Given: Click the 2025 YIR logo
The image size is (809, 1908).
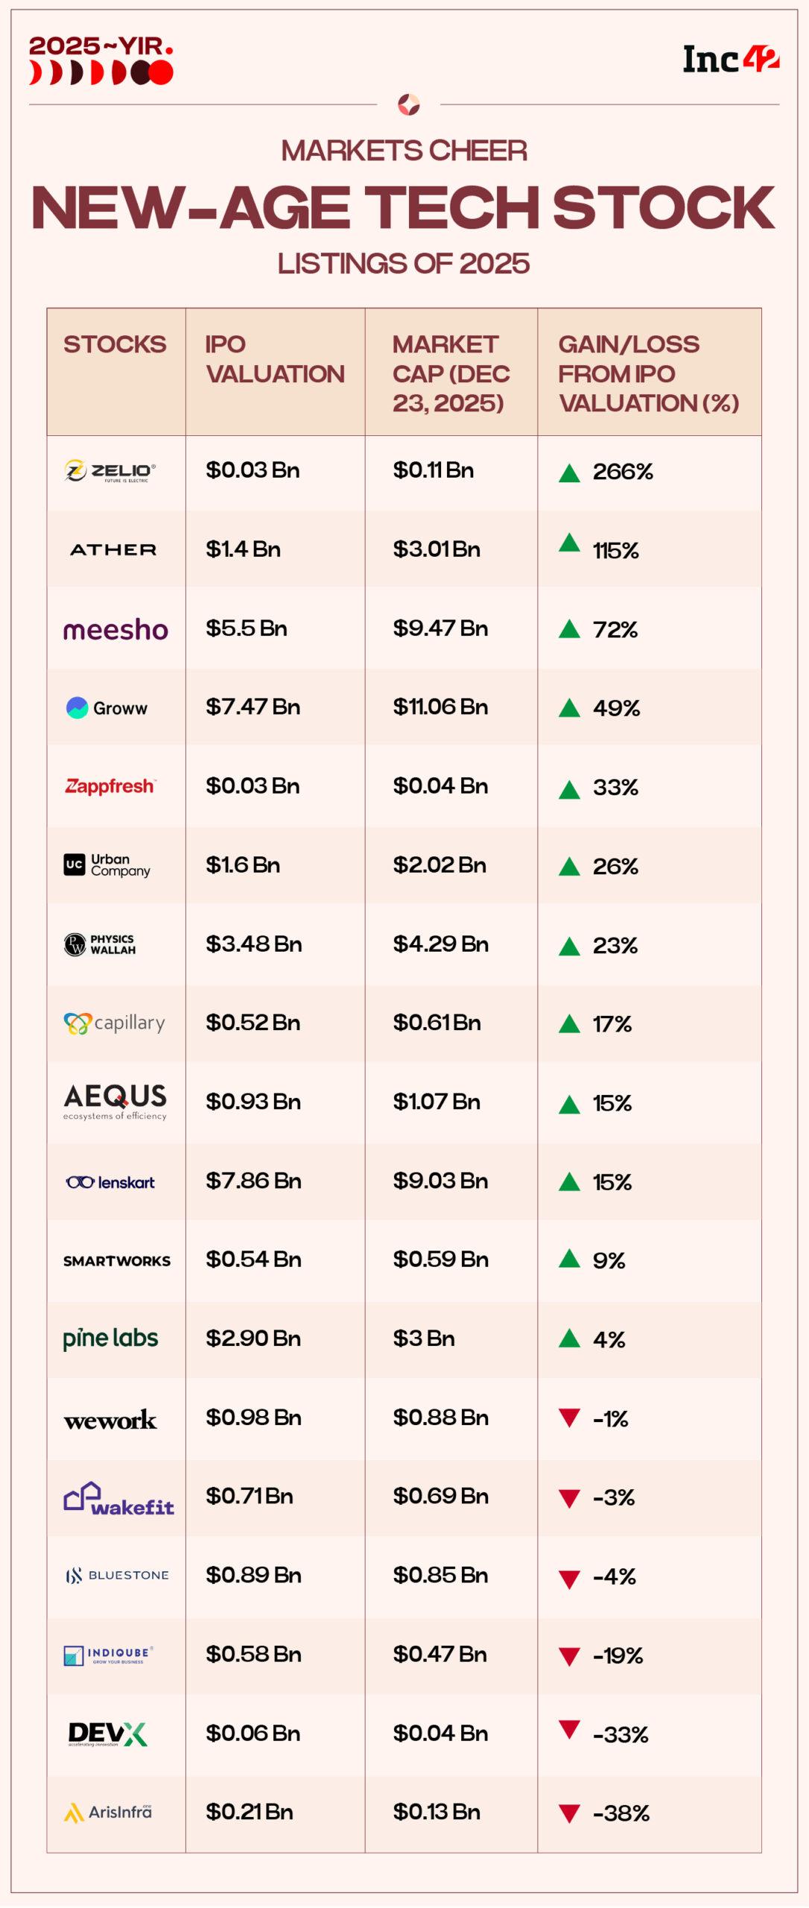Looking at the screenshot, I should (x=101, y=61).
